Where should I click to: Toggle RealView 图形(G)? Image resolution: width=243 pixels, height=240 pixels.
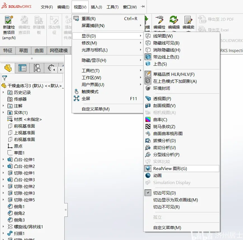coord(182,168)
